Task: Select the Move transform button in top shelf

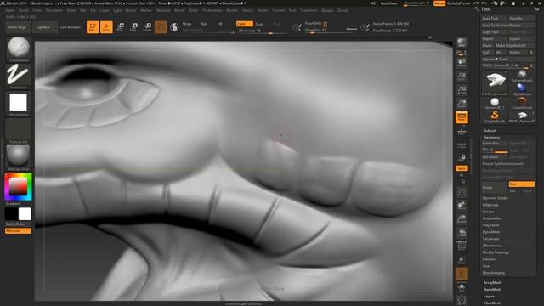Action: point(120,27)
